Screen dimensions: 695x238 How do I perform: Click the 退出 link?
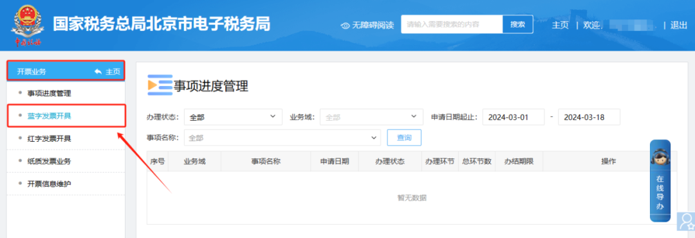coord(679,25)
